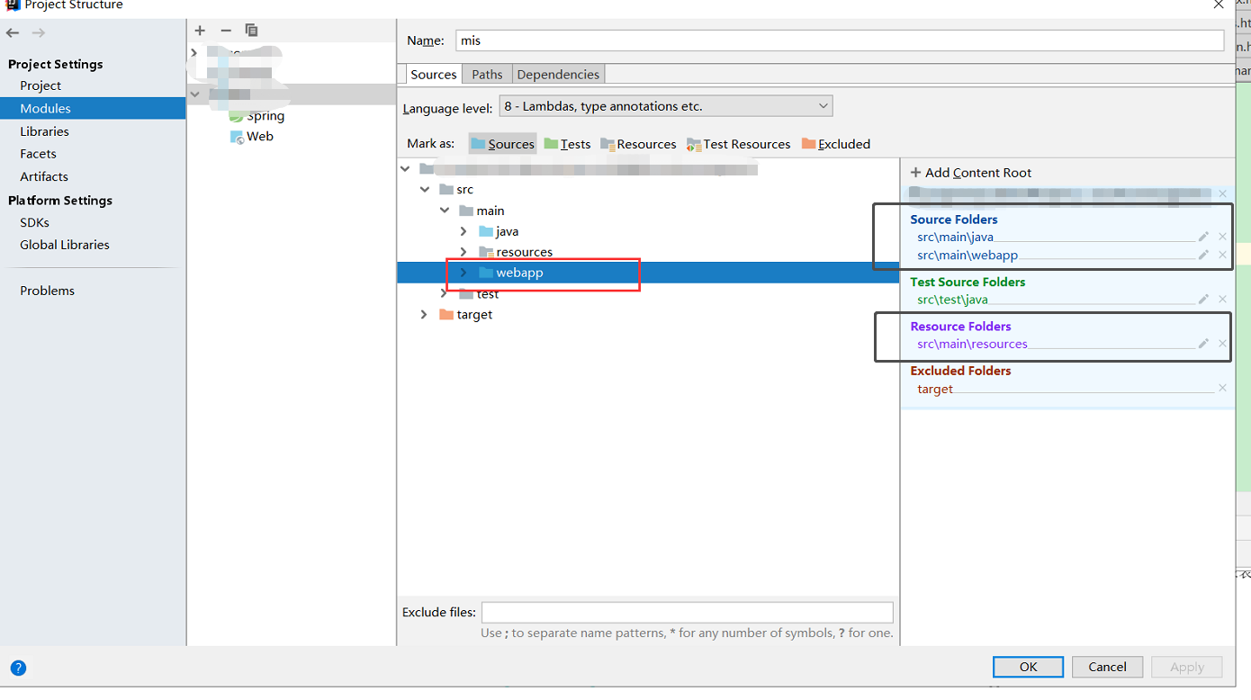Collapse the src folder in the tree
The image size is (1251, 700).
point(424,189)
